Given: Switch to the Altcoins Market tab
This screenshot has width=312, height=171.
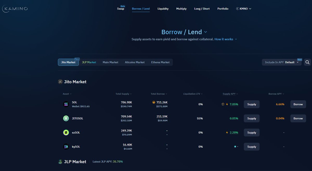Looking at the screenshot, I should pyautogui.click(x=135, y=62).
